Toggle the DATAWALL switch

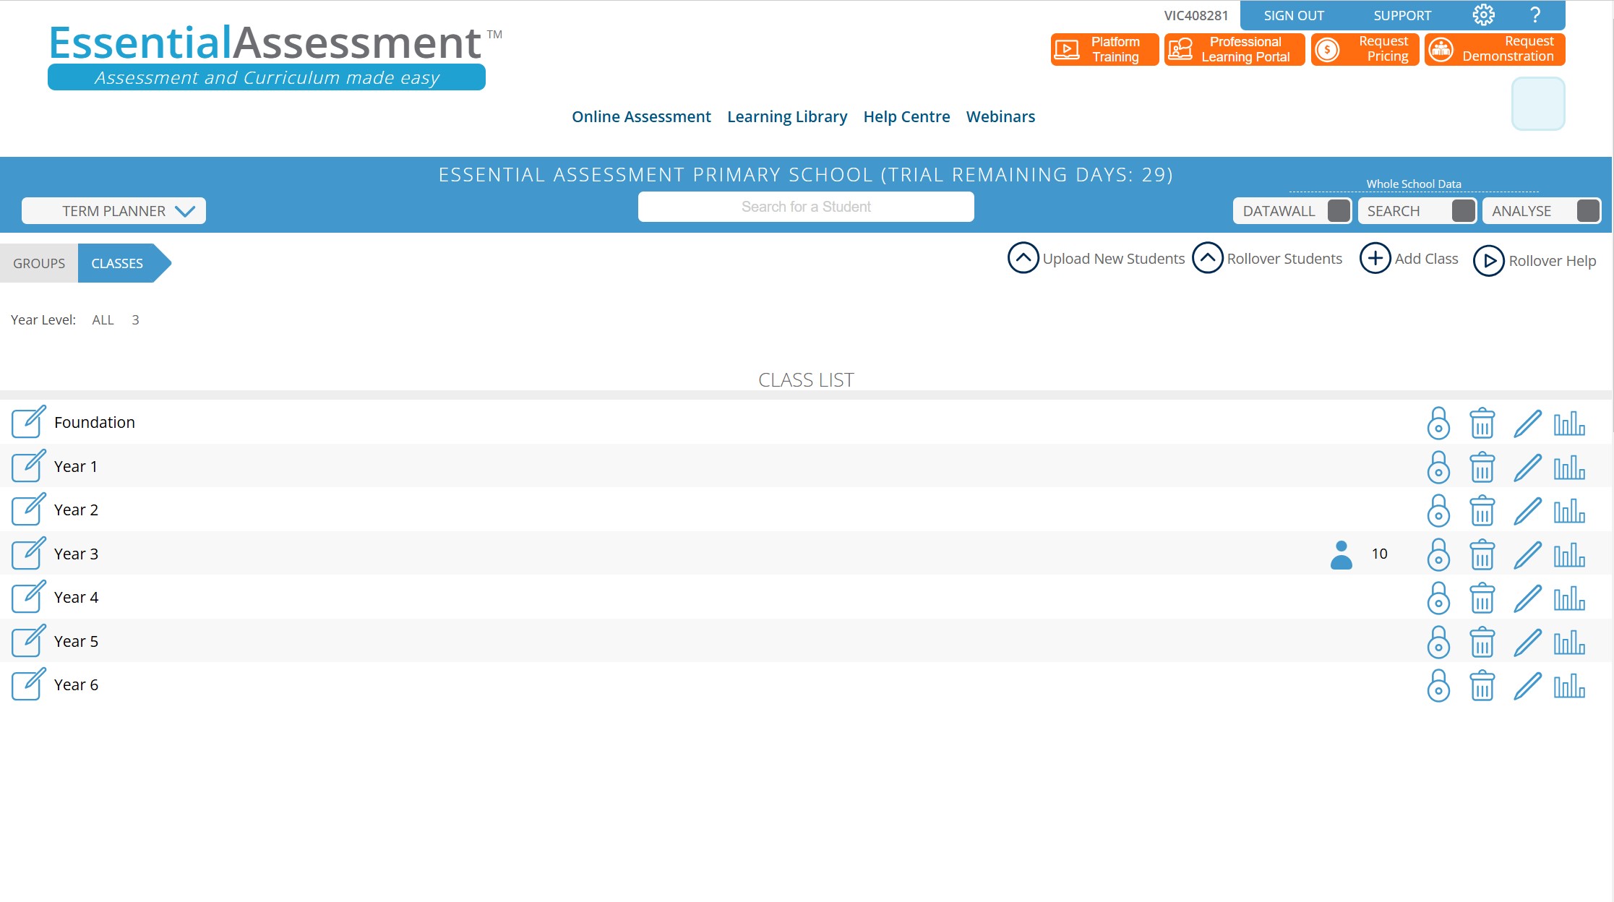[1339, 211]
